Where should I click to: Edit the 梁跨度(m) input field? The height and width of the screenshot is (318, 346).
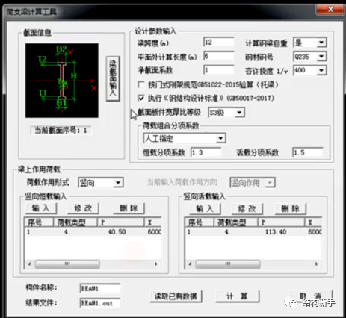(x=219, y=42)
